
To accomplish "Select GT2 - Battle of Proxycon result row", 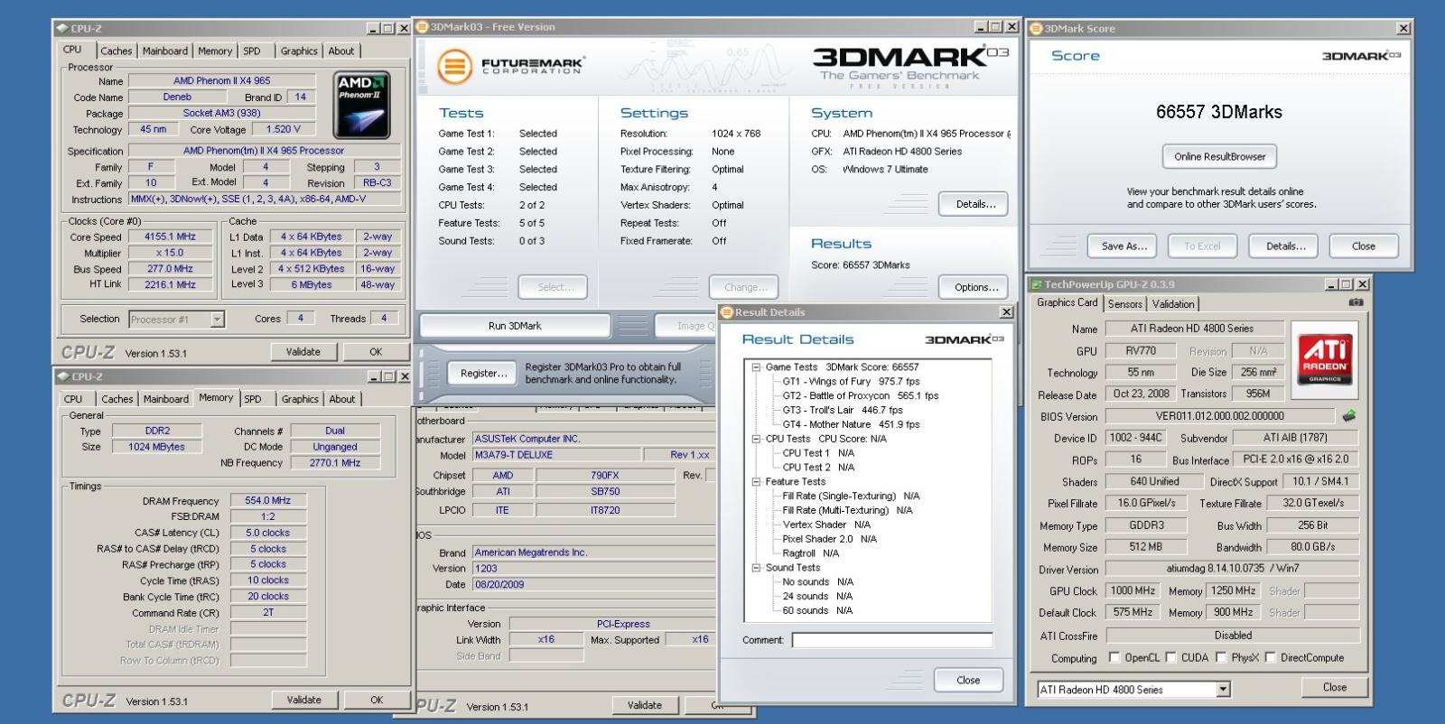I will tap(860, 395).
